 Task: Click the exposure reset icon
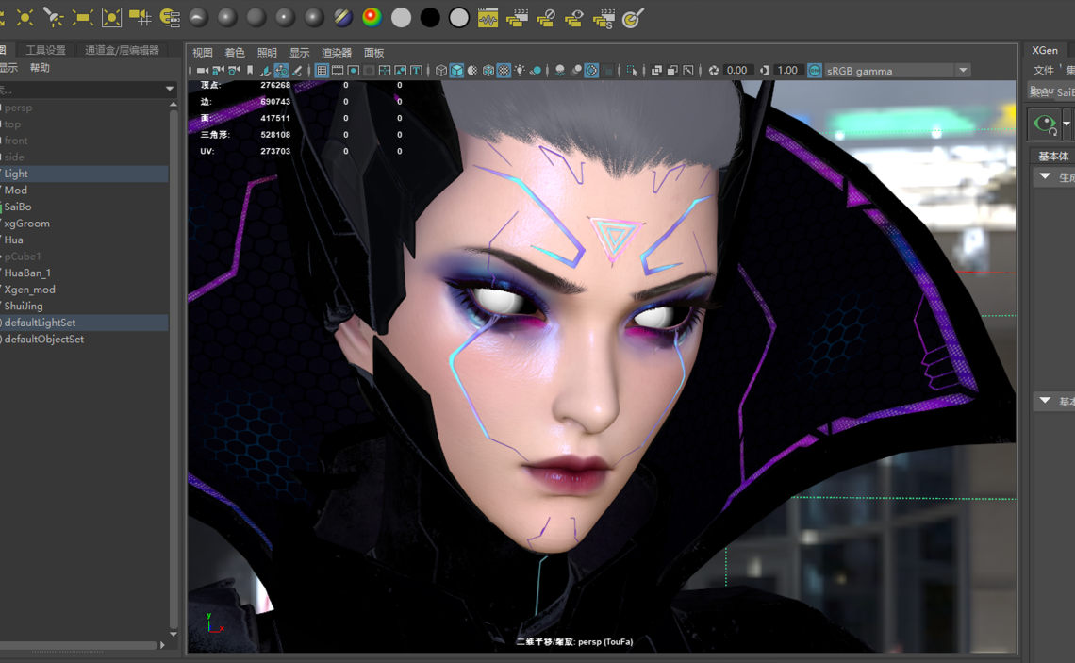coord(714,71)
